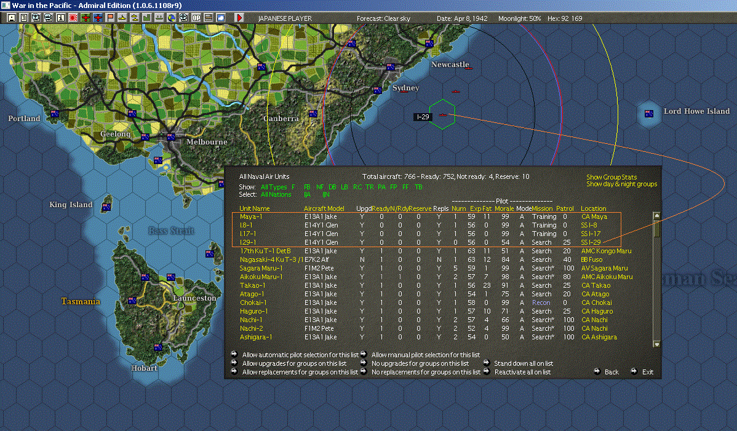Toggle the TB aircraft type filter
737x431 pixels.
tap(418, 187)
